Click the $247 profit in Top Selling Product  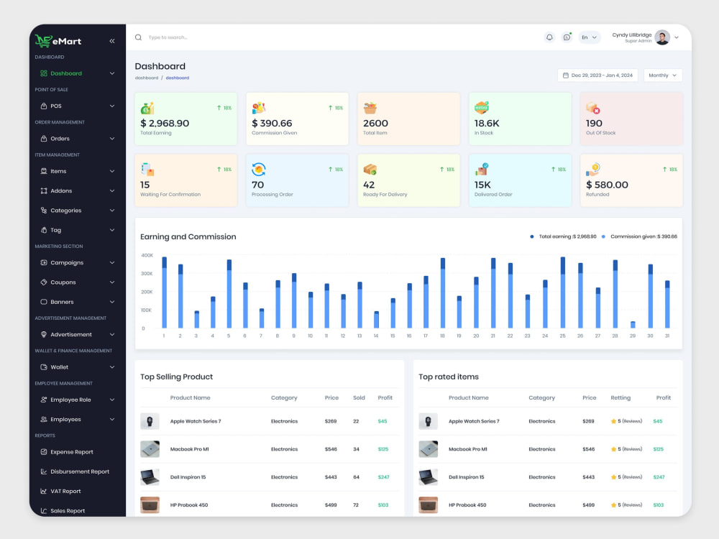383,477
